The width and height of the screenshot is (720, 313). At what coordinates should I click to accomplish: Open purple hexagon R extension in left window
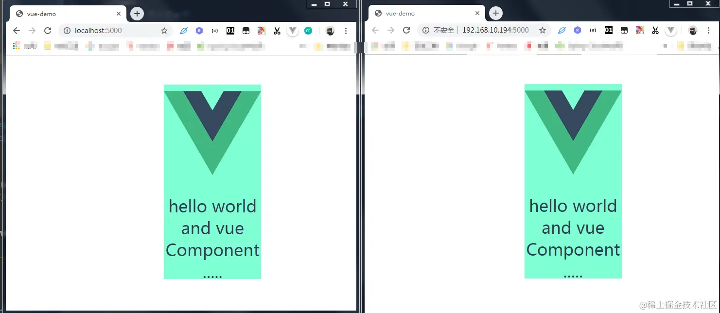click(x=199, y=31)
